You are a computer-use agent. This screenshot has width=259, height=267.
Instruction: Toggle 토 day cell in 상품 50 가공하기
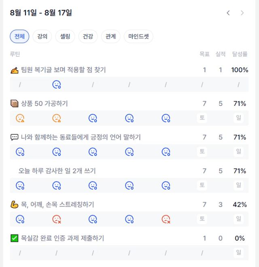202,118
